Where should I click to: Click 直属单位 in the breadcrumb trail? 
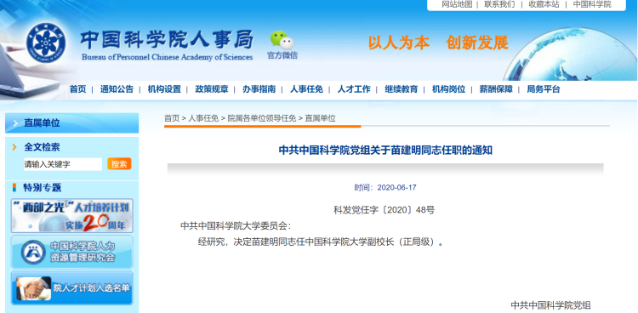[x=320, y=118]
